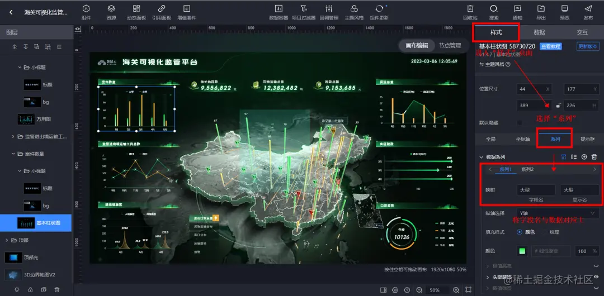Switch to the 交互 tab
The width and height of the screenshot is (604, 296).
pyautogui.click(x=582, y=32)
